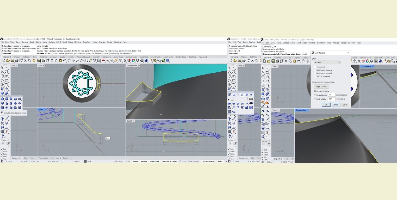The width and height of the screenshot is (397, 200).
Task: Select the Truncated Cone tool in solid flyout
Action: pos(11,103)
